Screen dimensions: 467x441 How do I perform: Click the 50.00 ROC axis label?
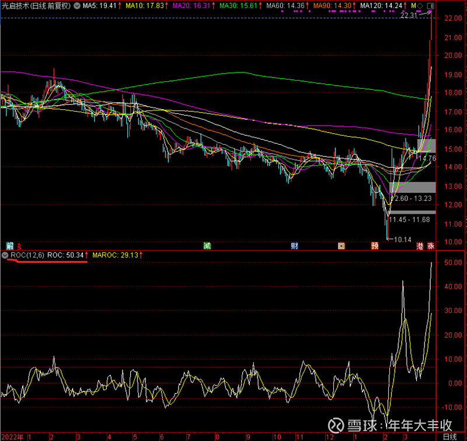[x=453, y=262]
